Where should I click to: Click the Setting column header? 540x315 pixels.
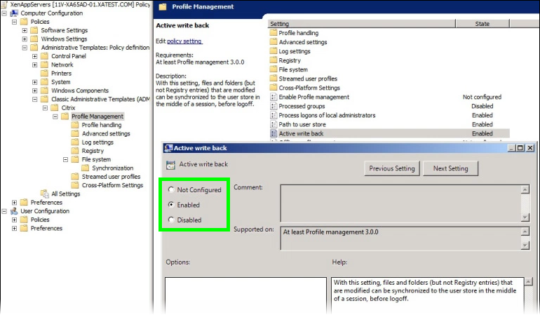tap(361, 24)
